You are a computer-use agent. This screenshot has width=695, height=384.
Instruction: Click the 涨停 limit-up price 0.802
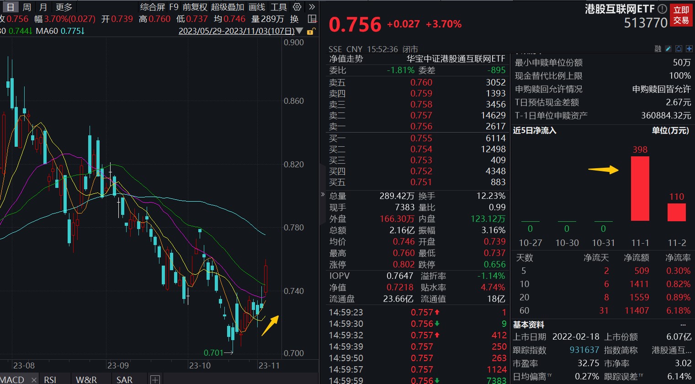pos(403,264)
